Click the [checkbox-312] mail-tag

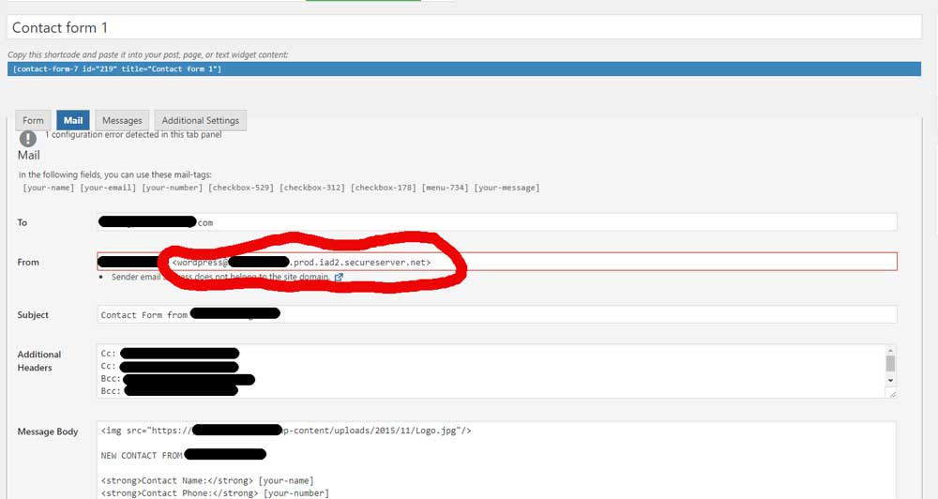click(x=312, y=188)
